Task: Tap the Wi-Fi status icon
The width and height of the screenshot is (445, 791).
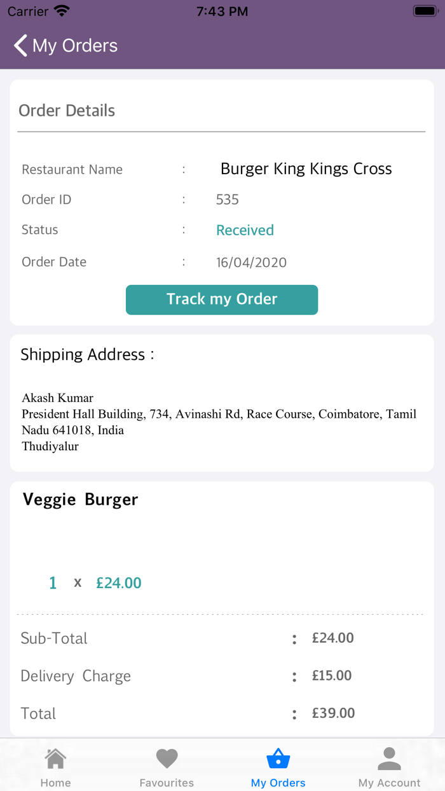Action: coord(62,11)
